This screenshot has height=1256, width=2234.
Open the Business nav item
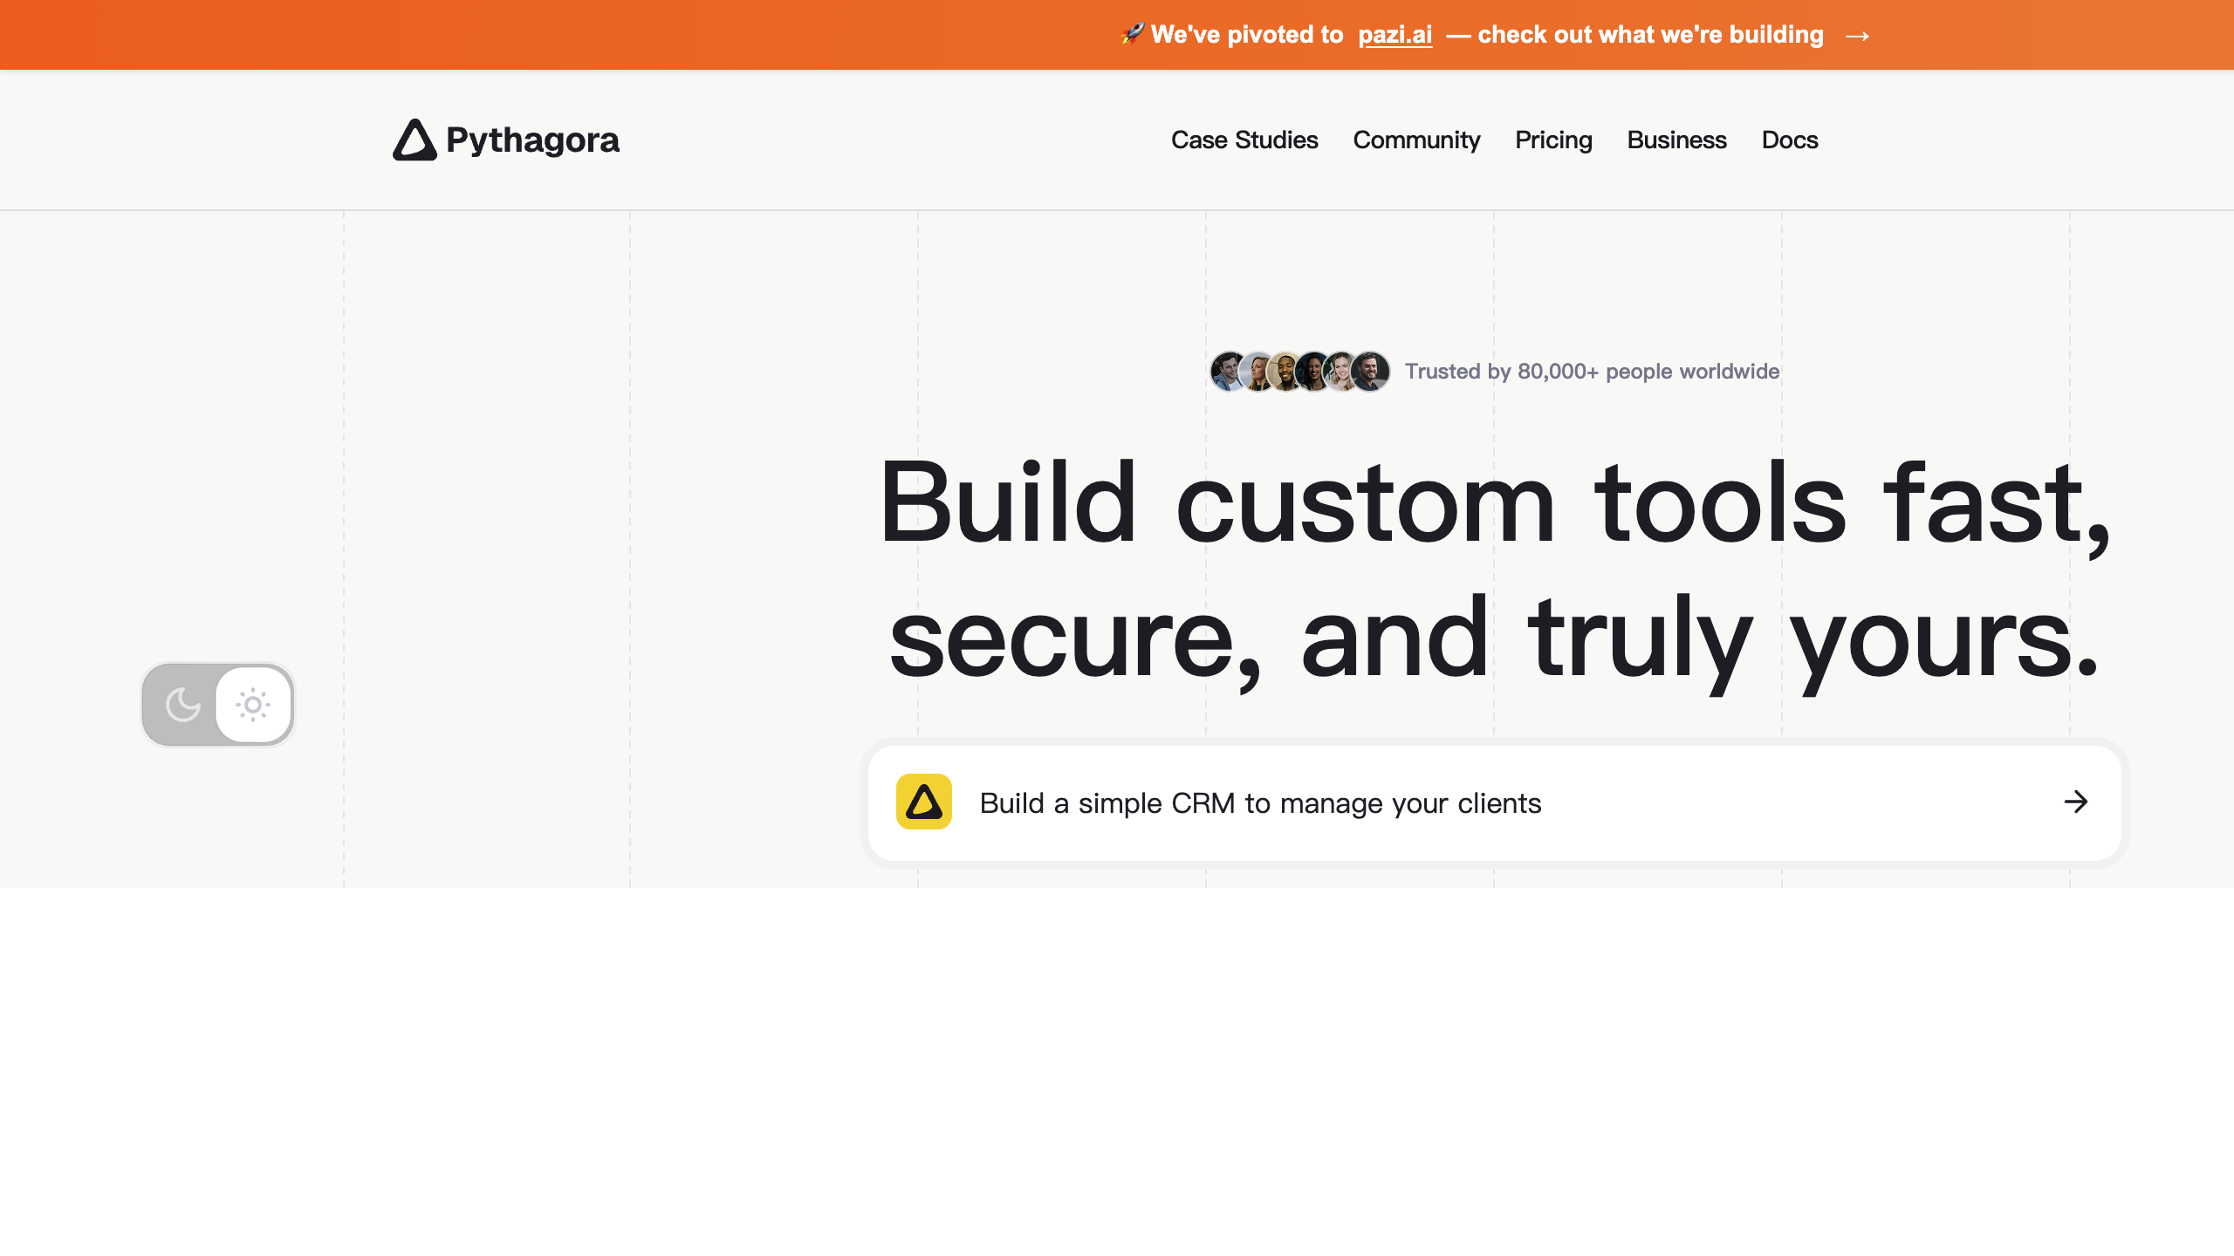pyautogui.click(x=1676, y=140)
